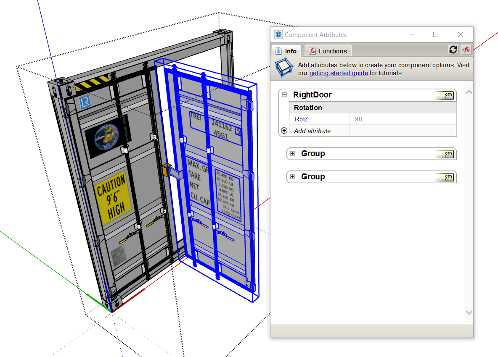The height and width of the screenshot is (357, 498).
Task: Click the plus icon beside Add attribute
Action: tap(284, 131)
